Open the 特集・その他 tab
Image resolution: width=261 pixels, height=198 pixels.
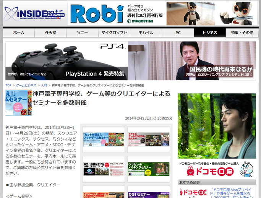click(242, 32)
